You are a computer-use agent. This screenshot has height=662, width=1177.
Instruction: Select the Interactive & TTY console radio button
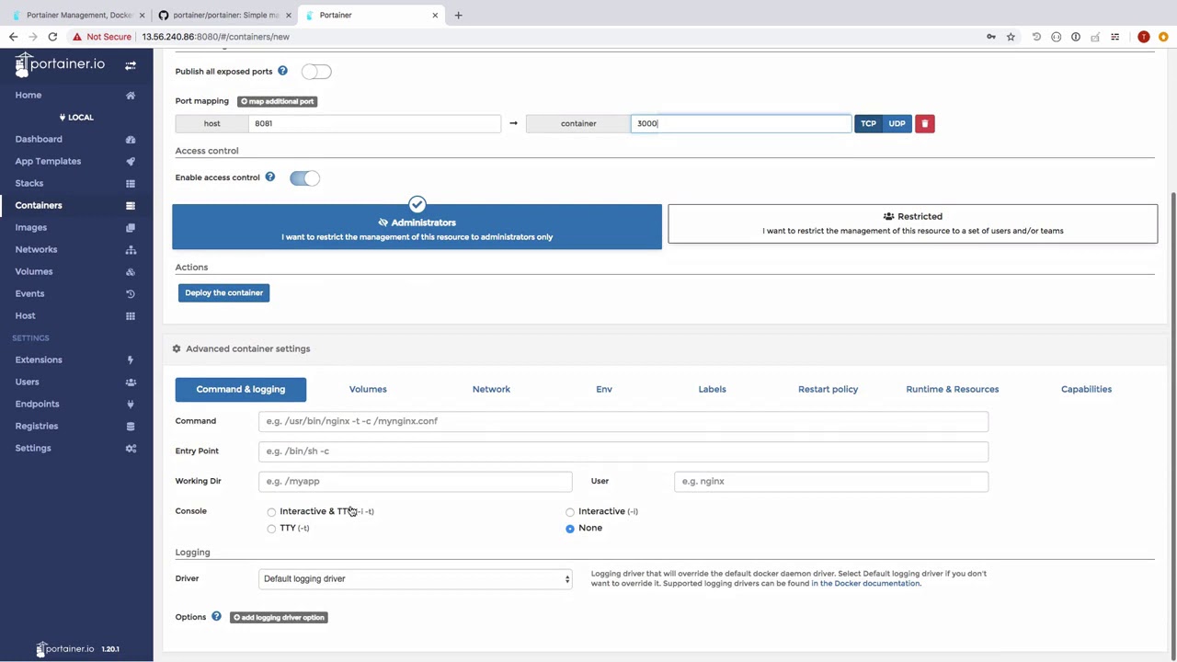271,512
